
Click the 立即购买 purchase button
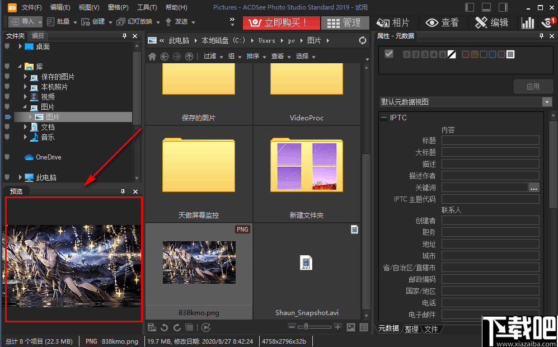click(281, 23)
